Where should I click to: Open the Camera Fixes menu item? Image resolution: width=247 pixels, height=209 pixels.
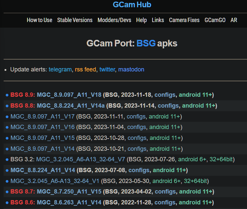[184, 20]
